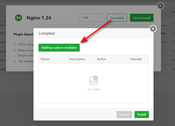Click the Nginx logo icon

click(x=18, y=18)
